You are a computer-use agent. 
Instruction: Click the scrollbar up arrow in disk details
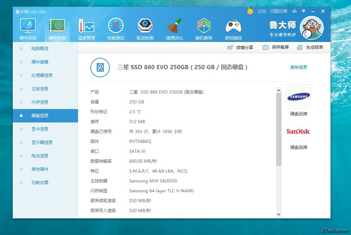coord(279,90)
